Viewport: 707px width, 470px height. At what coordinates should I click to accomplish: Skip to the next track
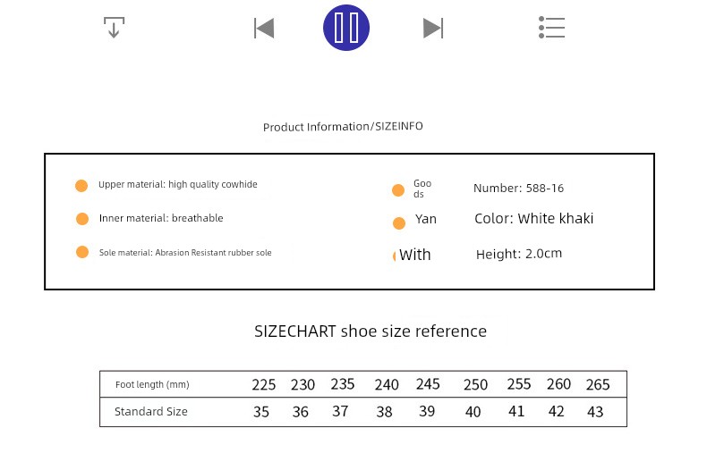[x=433, y=29]
